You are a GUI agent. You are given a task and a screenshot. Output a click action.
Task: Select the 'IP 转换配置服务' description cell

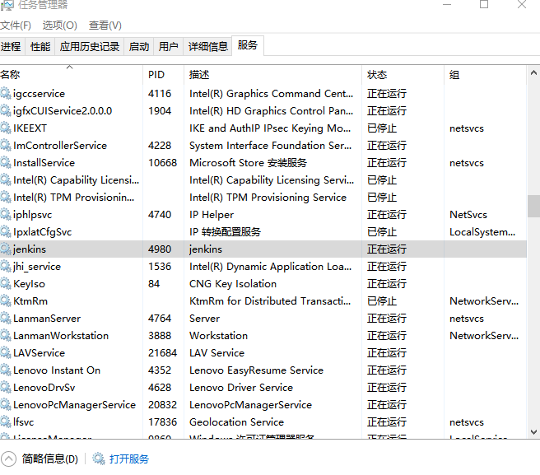[x=225, y=232]
